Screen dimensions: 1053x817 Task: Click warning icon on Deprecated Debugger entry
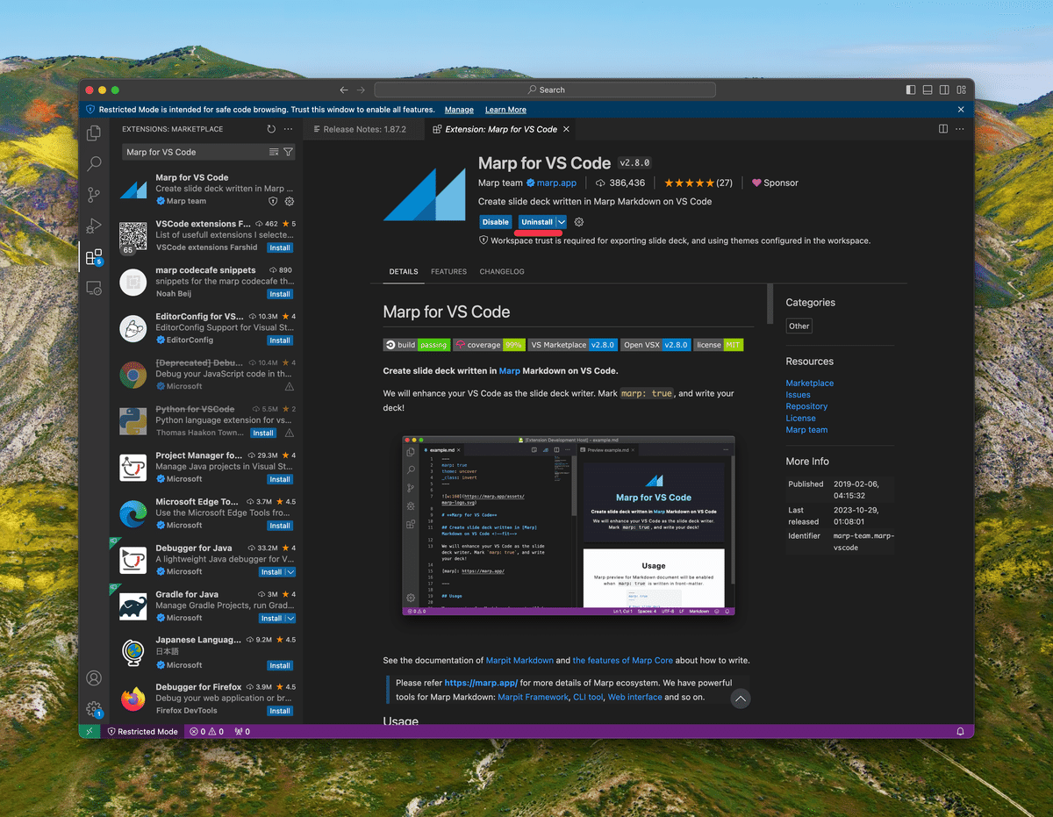click(x=290, y=386)
